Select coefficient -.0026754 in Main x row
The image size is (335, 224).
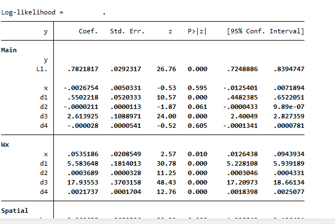pyautogui.click(x=81, y=88)
